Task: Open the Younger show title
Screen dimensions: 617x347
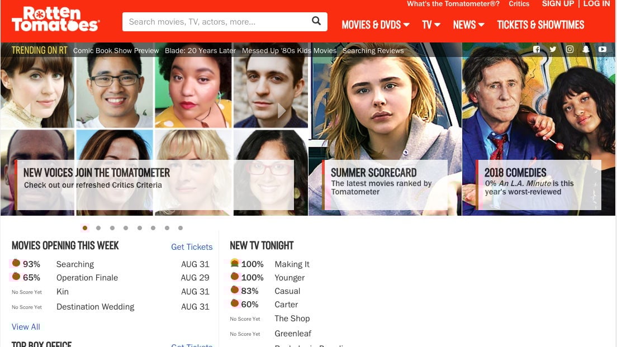Action: [x=289, y=278]
